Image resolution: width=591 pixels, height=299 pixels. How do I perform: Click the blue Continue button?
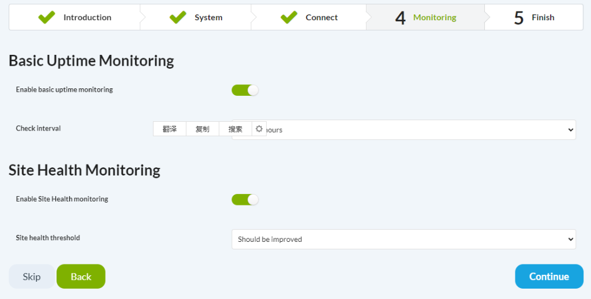tap(549, 276)
